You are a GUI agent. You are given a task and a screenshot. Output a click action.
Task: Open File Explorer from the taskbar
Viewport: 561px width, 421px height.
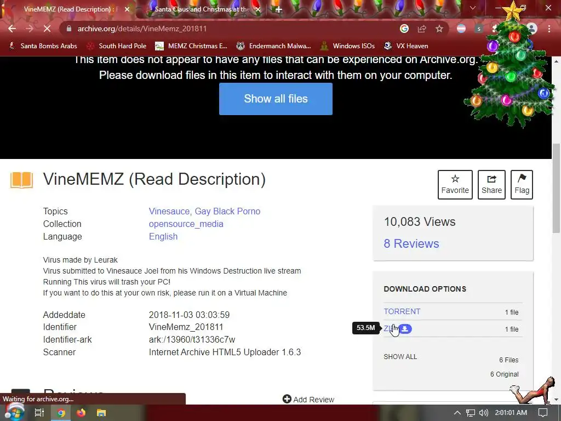(101, 413)
